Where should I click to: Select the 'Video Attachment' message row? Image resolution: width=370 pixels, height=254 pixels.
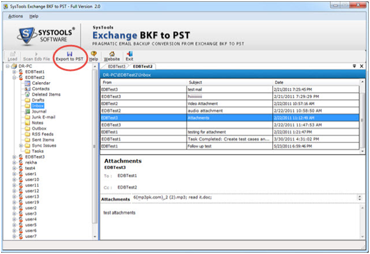[230, 103]
